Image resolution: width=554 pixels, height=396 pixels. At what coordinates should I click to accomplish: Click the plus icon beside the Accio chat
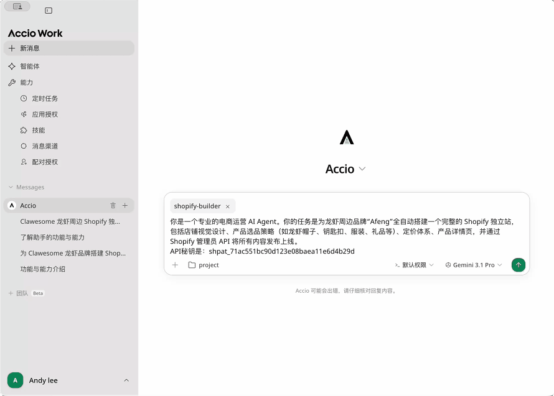coord(124,205)
